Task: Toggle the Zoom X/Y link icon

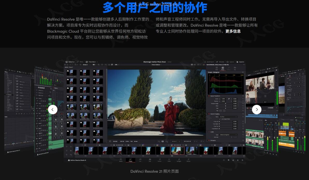Action: (x=229, y=99)
